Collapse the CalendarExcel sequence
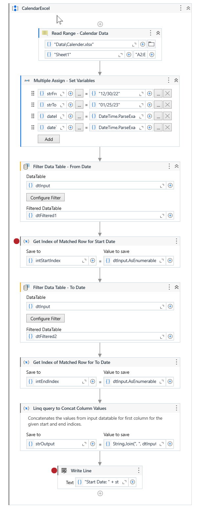Screen dimensions: 198x512 point(188,8)
